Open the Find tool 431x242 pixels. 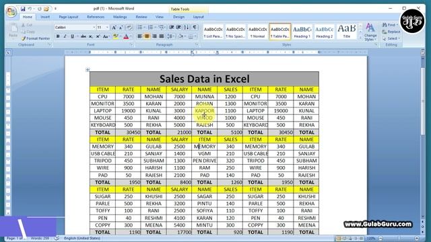click(390, 25)
